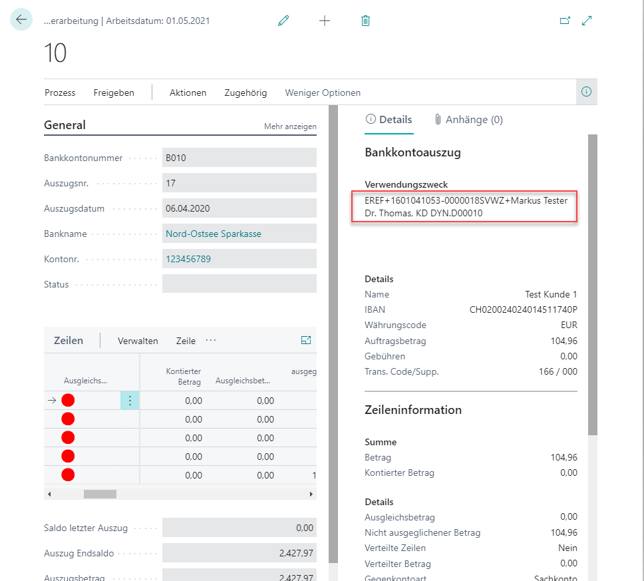644x581 pixels.
Task: Click Weniger Optionen to collapse options
Action: 323,93
